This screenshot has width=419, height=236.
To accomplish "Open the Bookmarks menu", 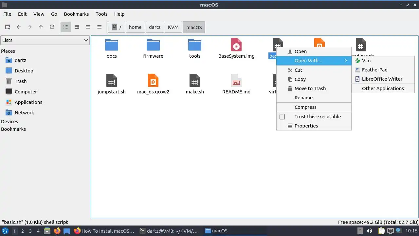I will [76, 14].
